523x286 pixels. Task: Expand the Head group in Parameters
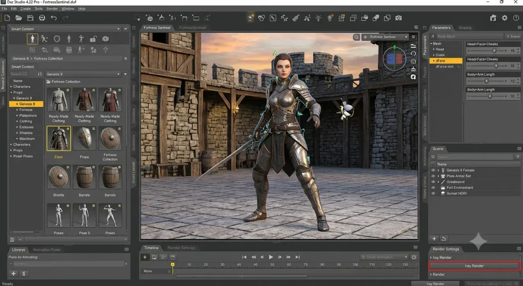click(434, 50)
